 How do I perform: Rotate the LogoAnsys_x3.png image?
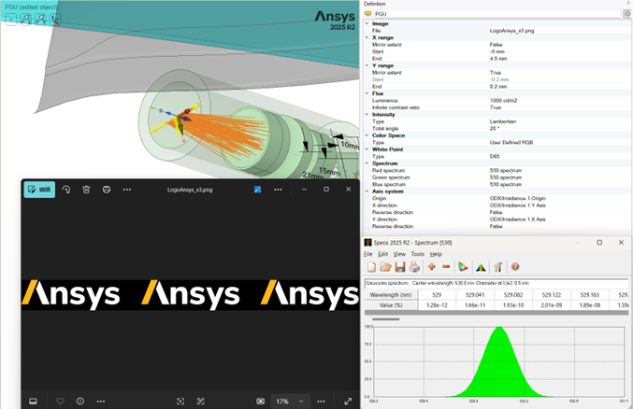(x=66, y=190)
